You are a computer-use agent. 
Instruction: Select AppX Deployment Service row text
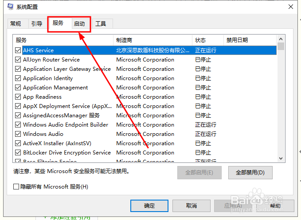coord(67,106)
